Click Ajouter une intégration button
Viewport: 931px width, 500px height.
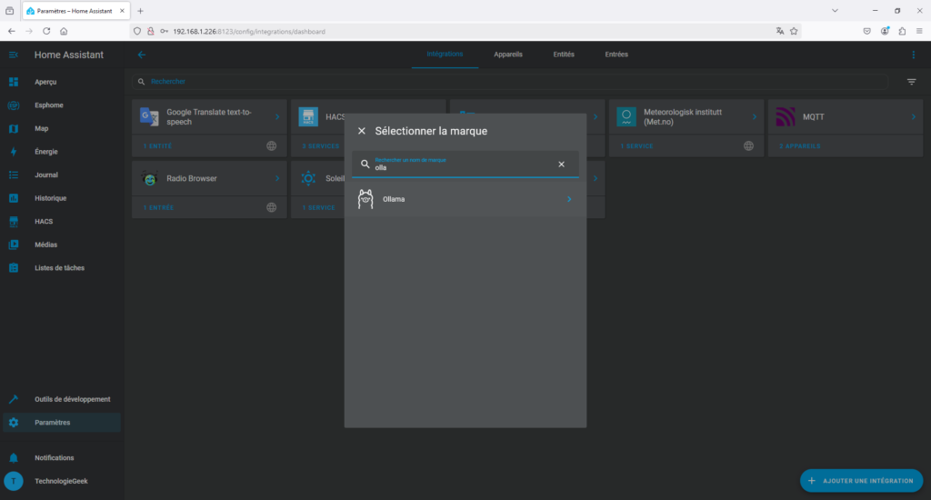(861, 480)
